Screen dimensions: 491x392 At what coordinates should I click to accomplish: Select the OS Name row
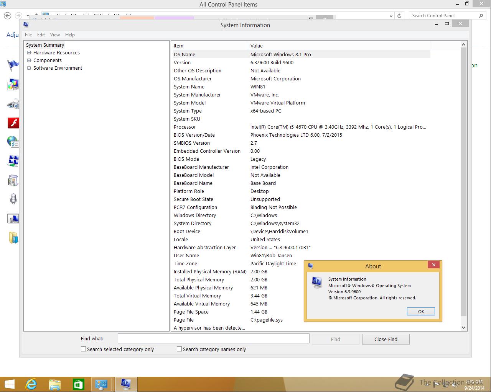(301, 54)
